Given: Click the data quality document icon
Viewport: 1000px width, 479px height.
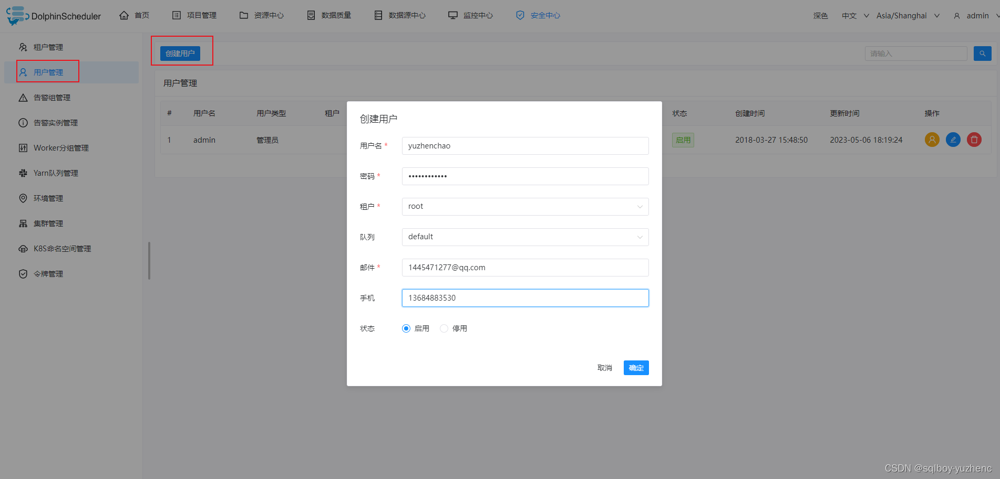Looking at the screenshot, I should click(311, 15).
